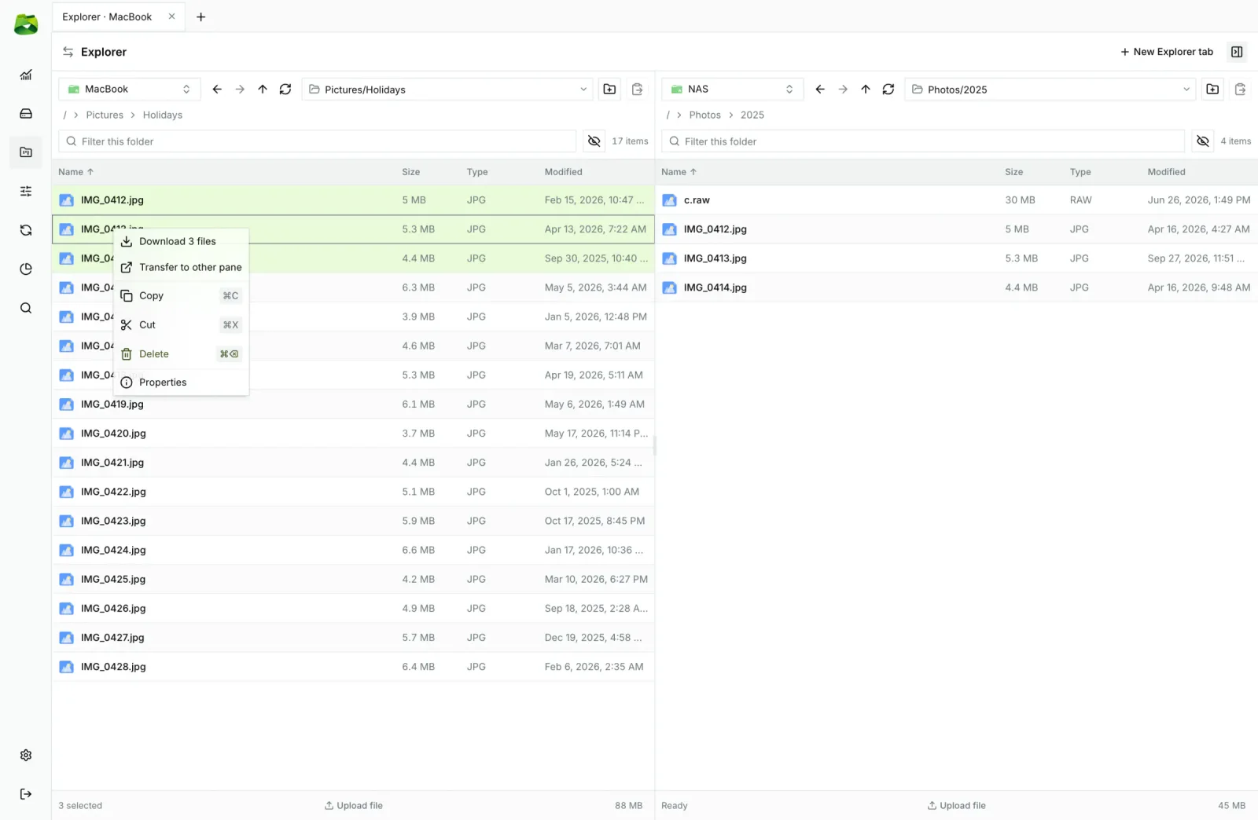The height and width of the screenshot is (820, 1258).
Task: Sort MacBook pane by Name column
Action: click(x=75, y=172)
